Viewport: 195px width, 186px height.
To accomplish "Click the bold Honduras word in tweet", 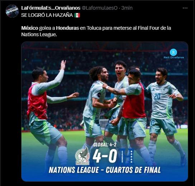I will click(67, 28).
